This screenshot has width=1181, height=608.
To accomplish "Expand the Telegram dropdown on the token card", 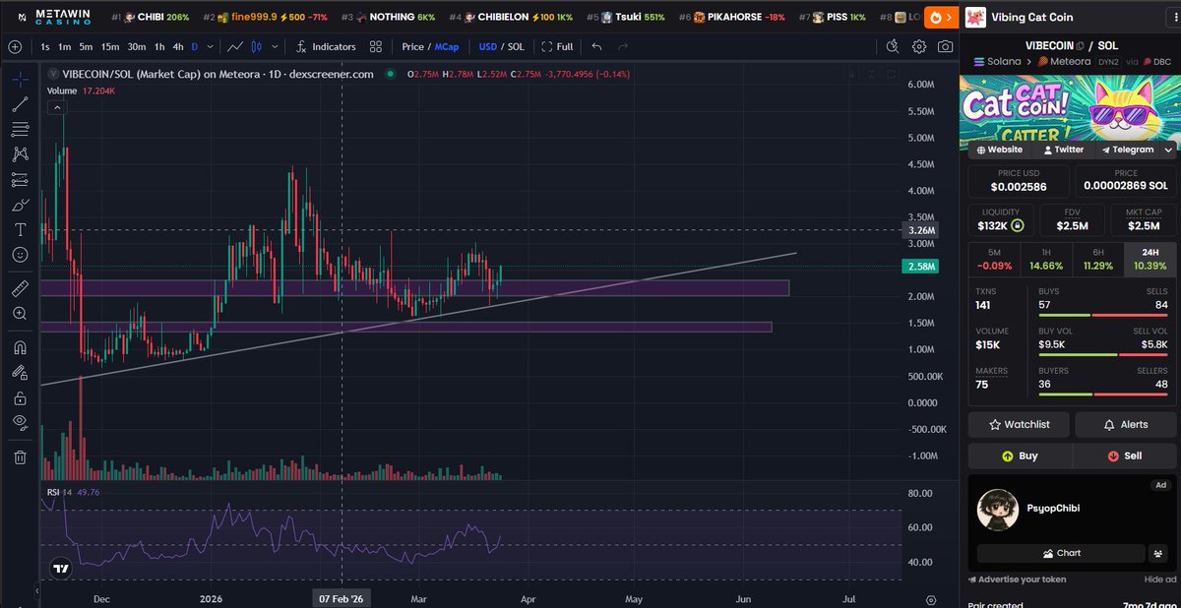I will (1167, 150).
